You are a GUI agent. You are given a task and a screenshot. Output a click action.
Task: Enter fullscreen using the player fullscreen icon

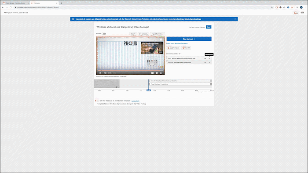(x=161, y=73)
